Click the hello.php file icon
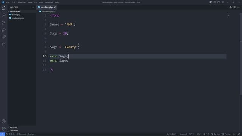Image resolution: width=242 pixels, height=136 pixels. click(10, 15)
